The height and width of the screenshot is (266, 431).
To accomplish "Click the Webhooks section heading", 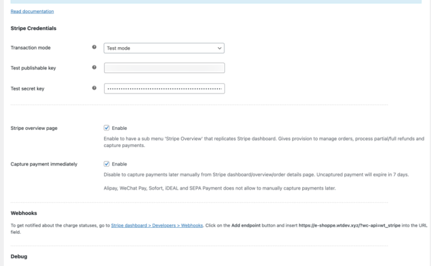I will (x=25, y=213).
